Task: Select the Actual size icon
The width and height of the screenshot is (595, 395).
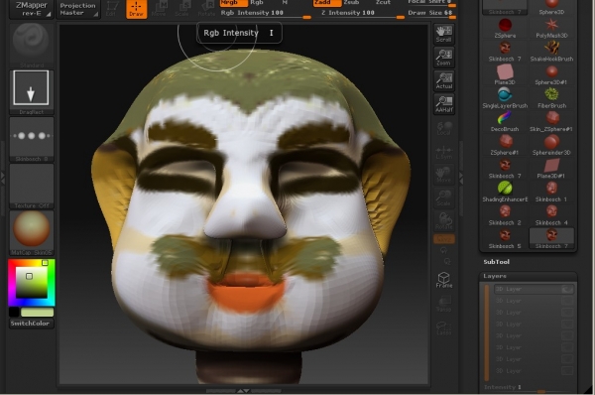Action: [443, 81]
